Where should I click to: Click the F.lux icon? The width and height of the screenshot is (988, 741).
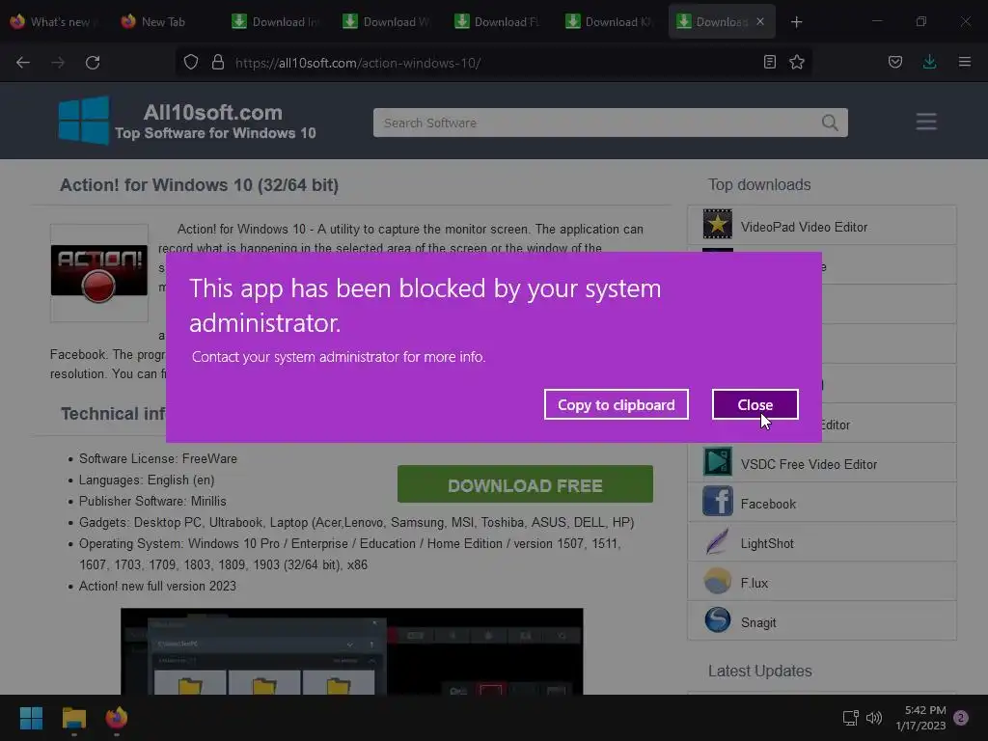point(717,581)
